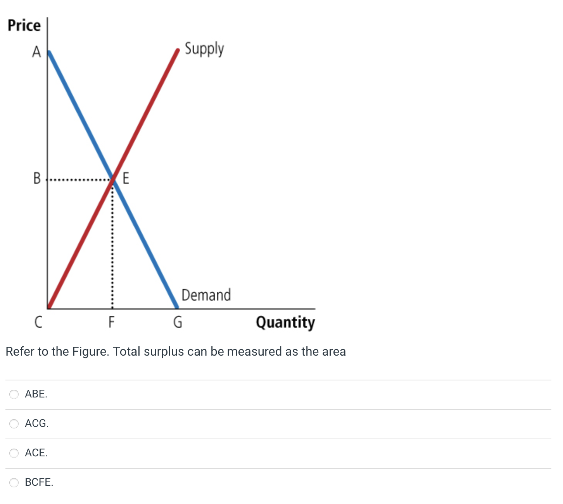563x504 pixels.
Task: Click point C at the graph origin
Action: point(38,322)
